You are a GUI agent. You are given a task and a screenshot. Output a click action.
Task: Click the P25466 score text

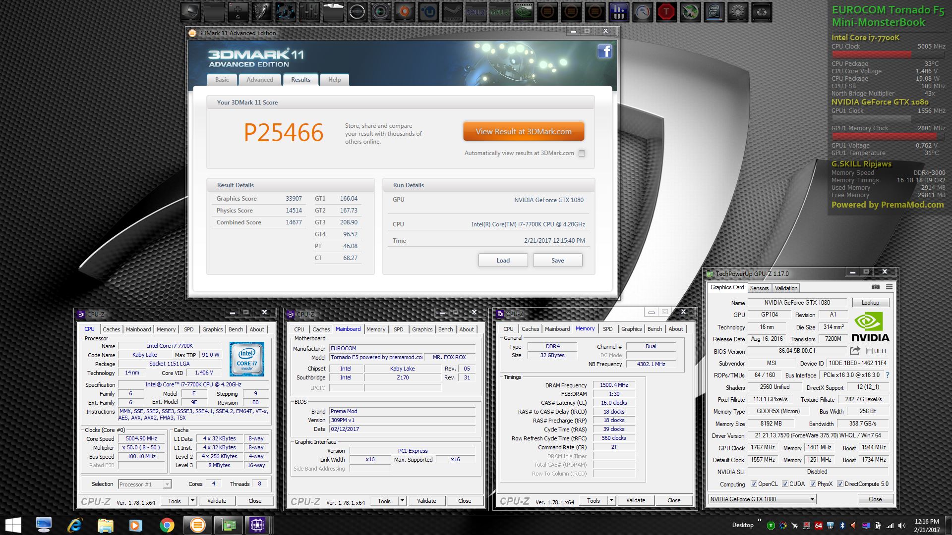click(x=284, y=133)
